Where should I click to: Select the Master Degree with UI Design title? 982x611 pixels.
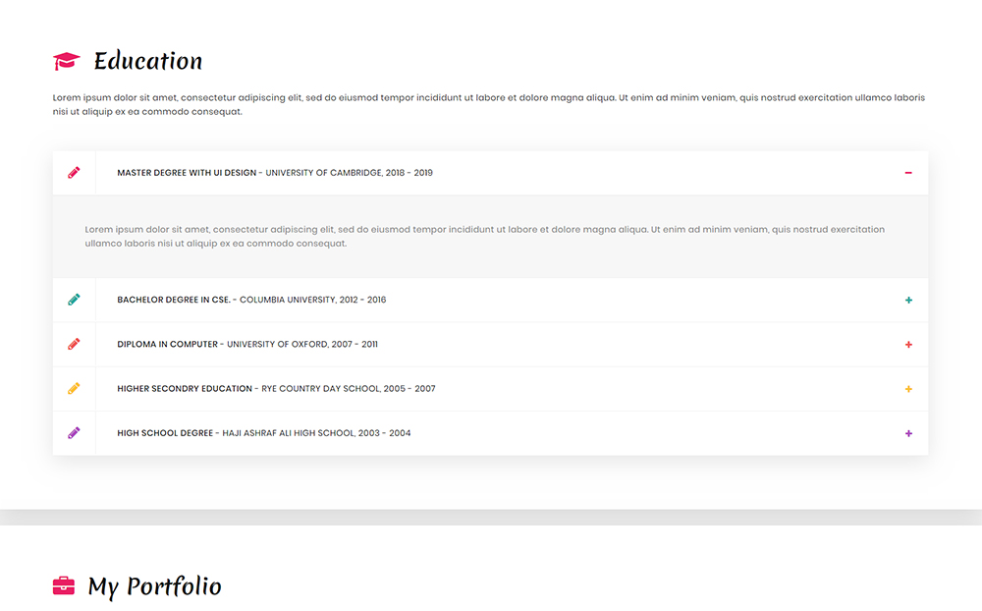(x=274, y=173)
